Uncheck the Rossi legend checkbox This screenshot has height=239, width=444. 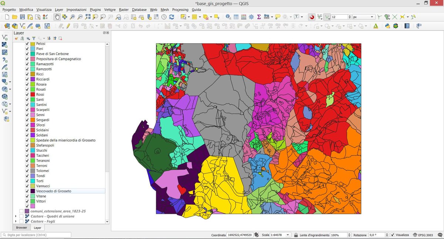click(27, 94)
